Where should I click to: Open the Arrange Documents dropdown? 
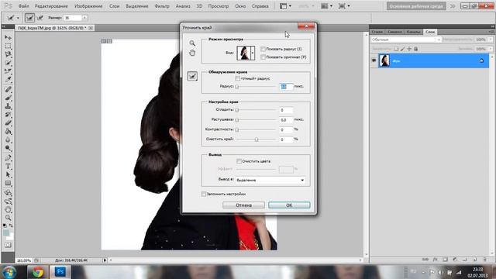click(327, 6)
